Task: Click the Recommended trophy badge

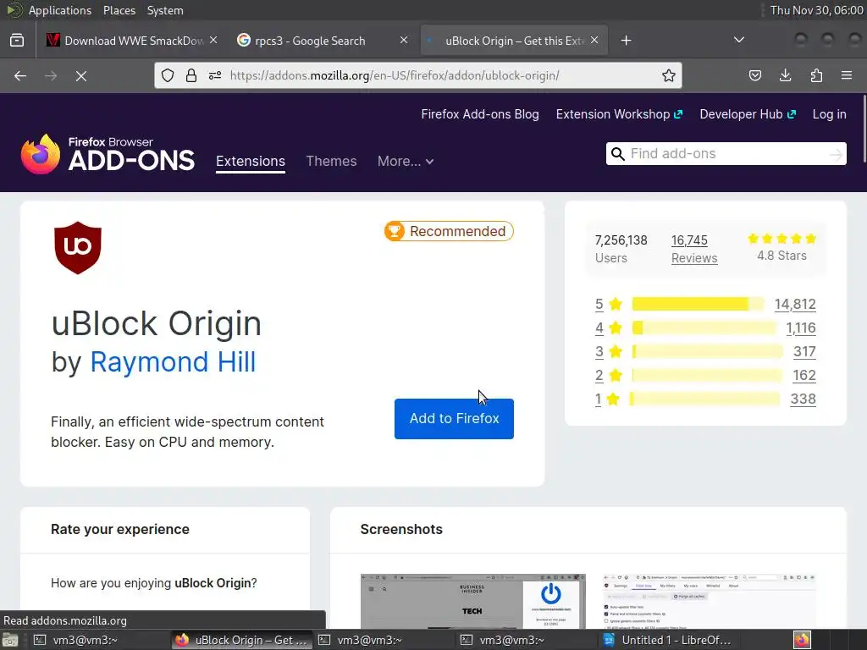Action: (449, 231)
